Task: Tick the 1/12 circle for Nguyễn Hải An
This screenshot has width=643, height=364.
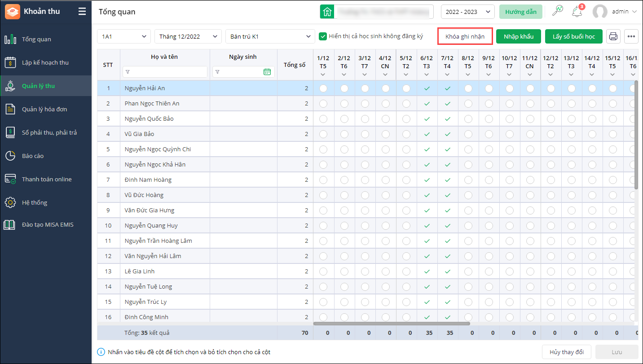Action: [x=323, y=88]
